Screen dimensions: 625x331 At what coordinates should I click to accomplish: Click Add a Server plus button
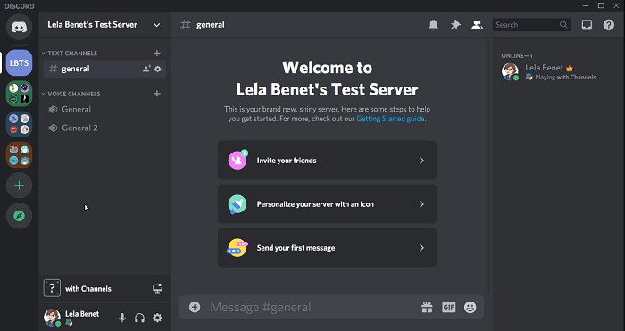click(19, 186)
